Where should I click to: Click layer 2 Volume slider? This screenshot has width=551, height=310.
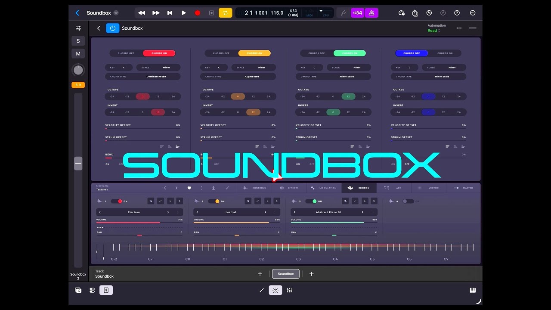236,223
